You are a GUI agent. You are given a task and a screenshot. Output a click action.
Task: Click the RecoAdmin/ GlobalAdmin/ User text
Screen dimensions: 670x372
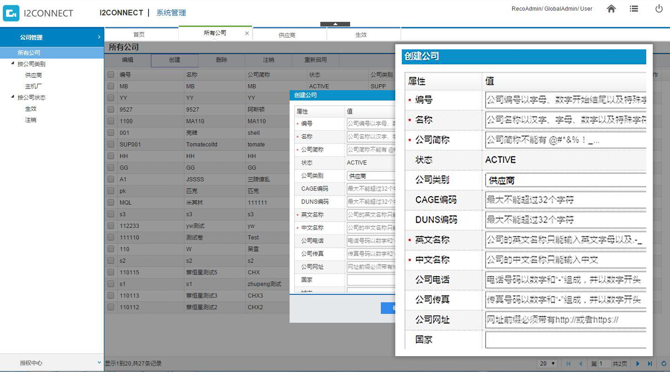[552, 9]
